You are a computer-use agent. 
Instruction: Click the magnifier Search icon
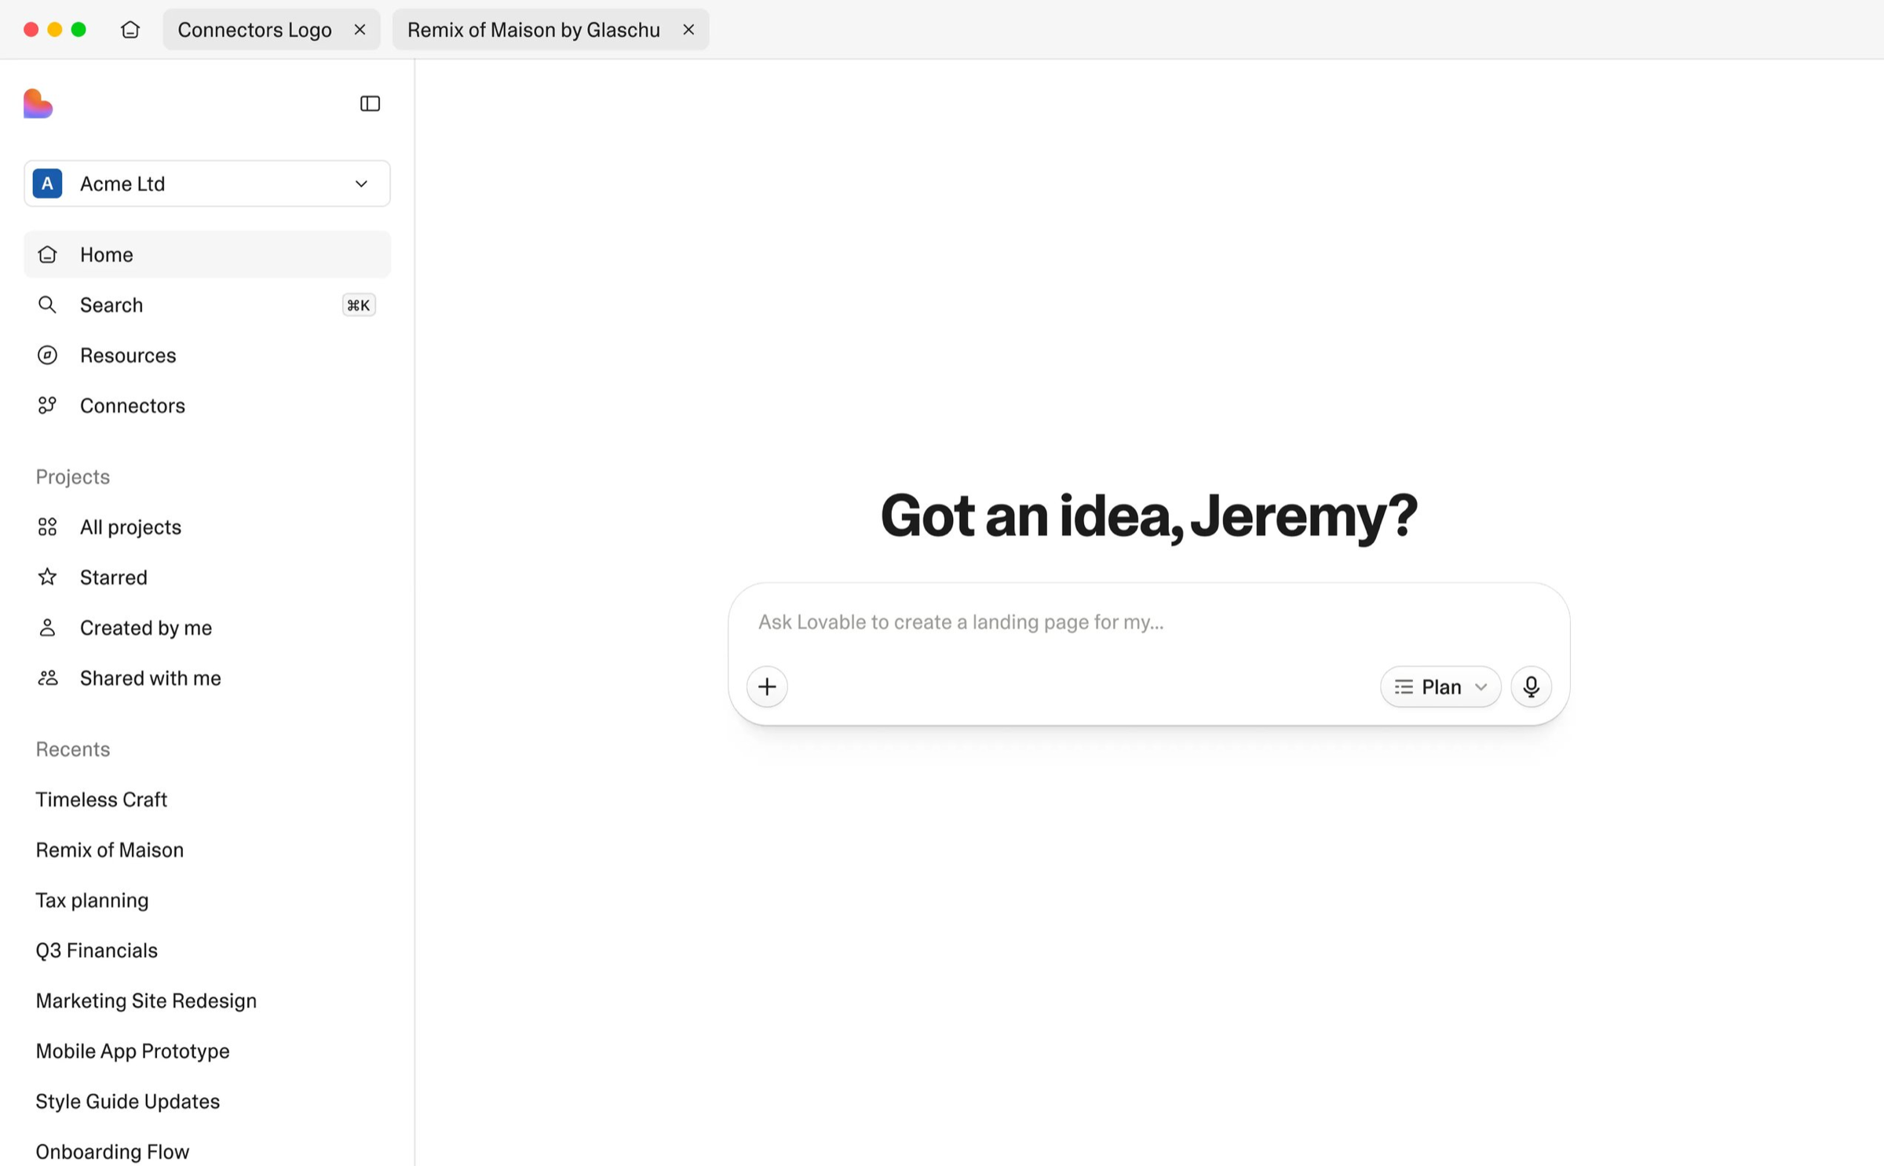click(47, 304)
